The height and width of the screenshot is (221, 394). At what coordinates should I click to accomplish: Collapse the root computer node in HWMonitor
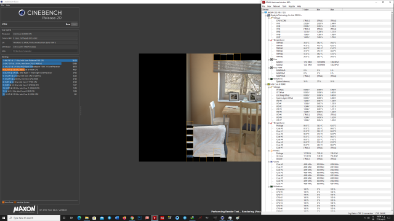[x=263, y=12]
